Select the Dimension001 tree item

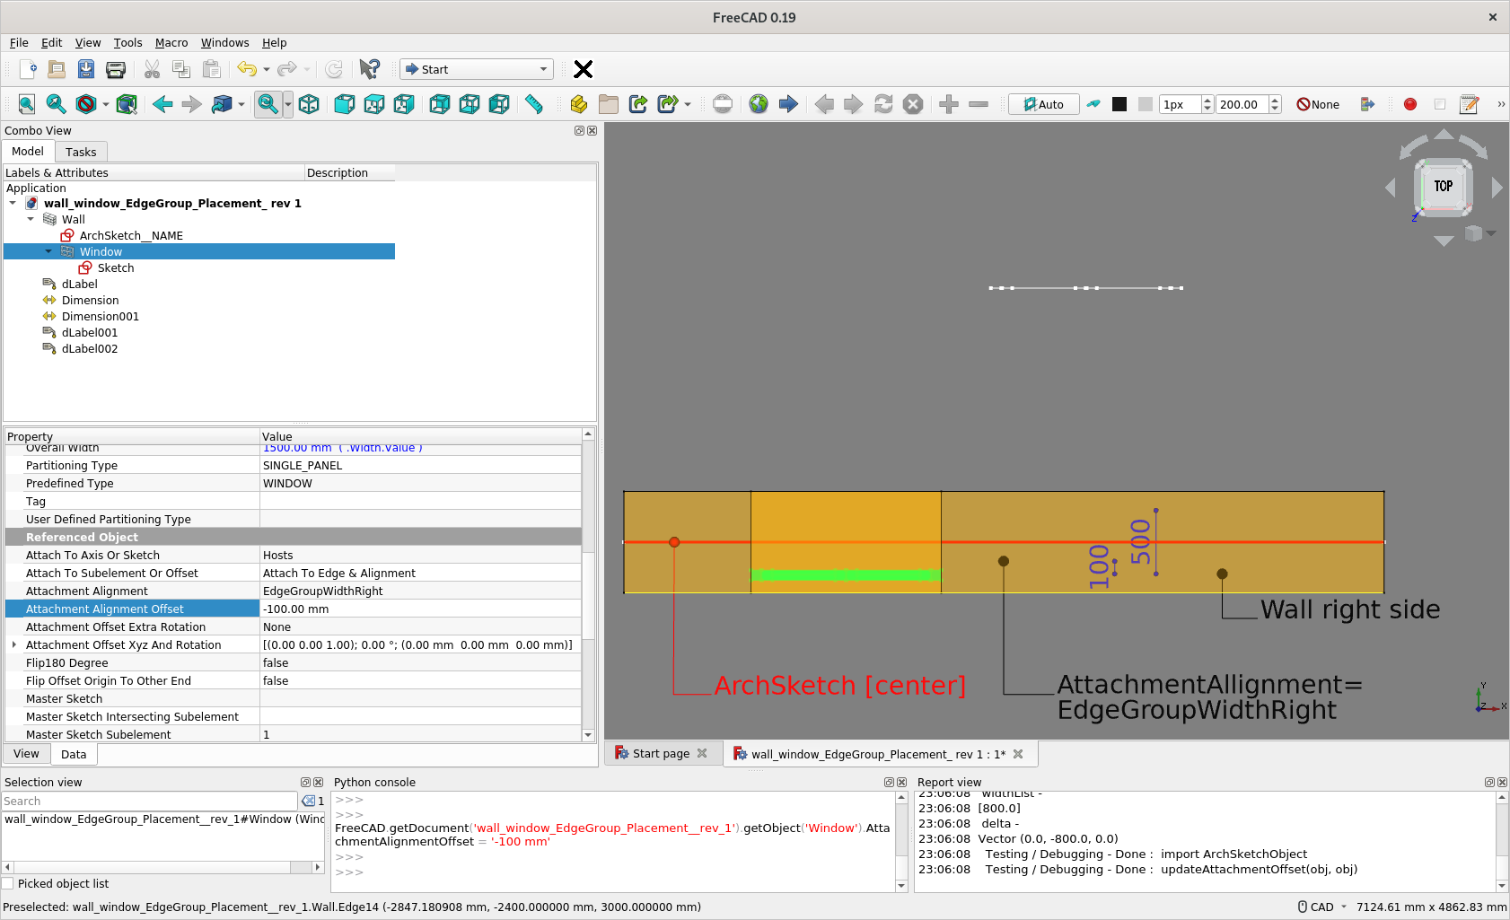tap(101, 316)
